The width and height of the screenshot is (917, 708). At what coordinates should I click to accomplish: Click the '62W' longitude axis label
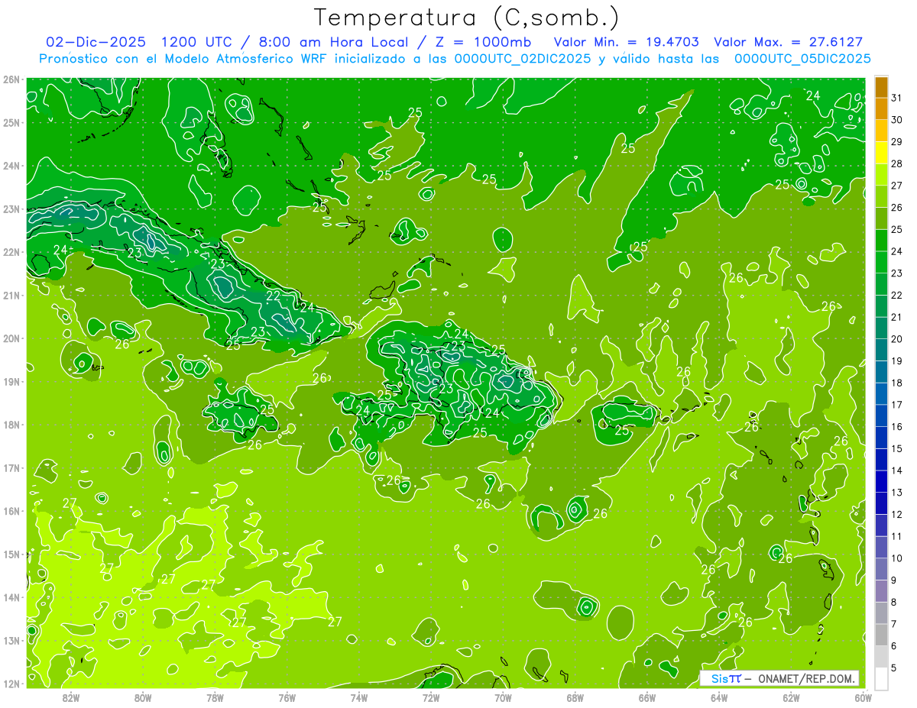pos(791,697)
